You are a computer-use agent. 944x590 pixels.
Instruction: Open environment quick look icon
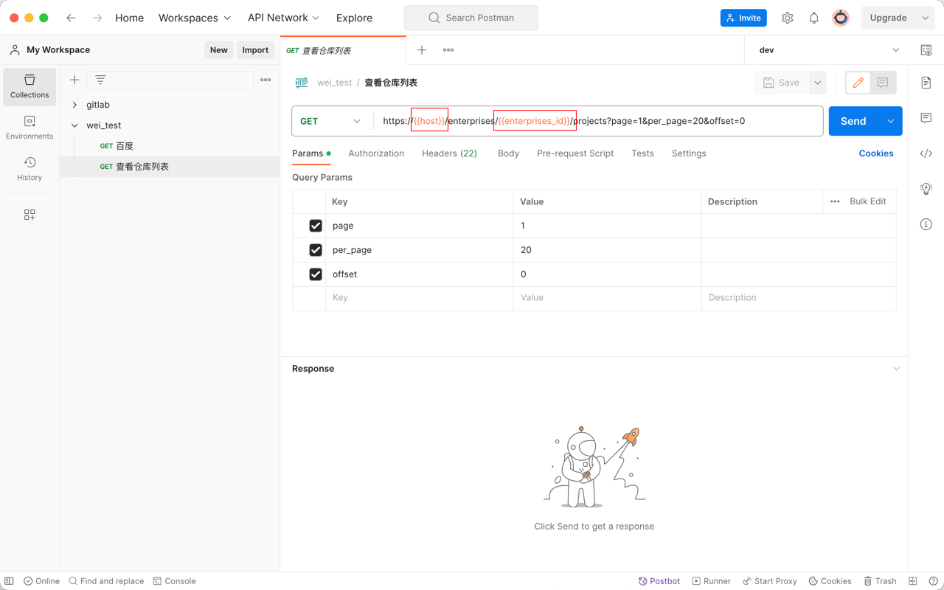tap(926, 50)
